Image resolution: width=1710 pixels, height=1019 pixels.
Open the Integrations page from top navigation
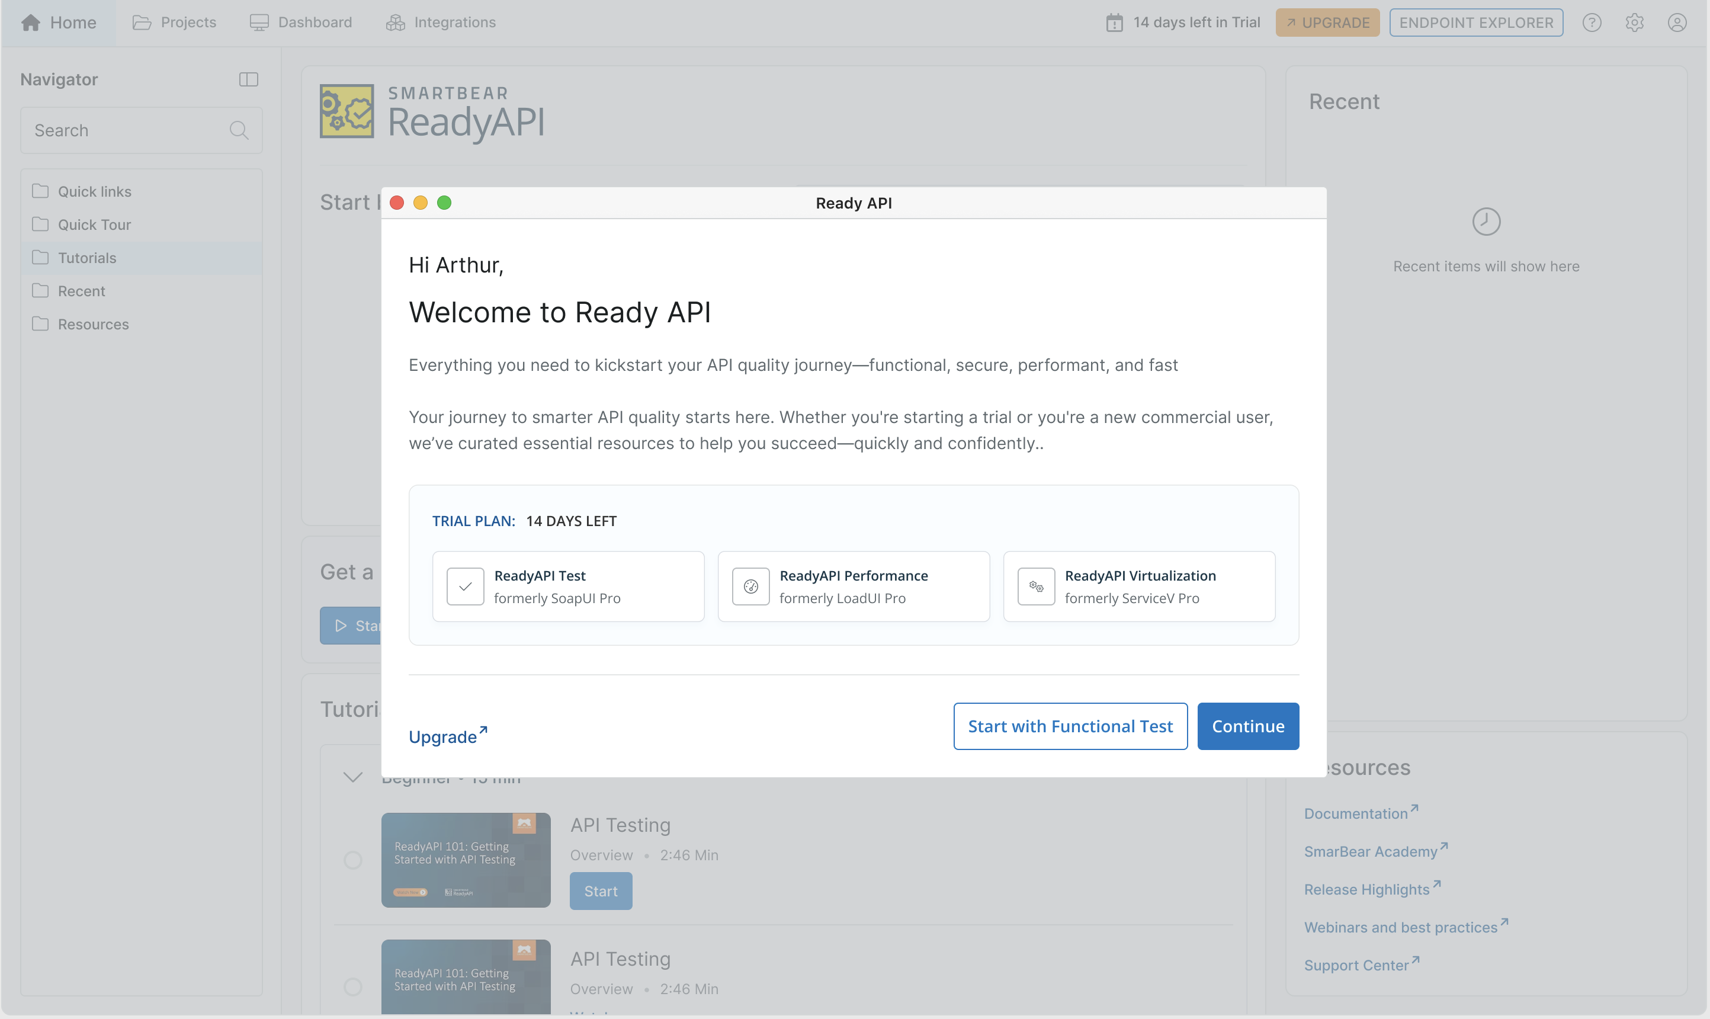click(x=442, y=22)
